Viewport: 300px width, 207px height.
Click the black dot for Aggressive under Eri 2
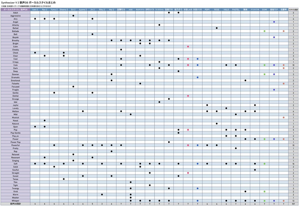click(x=73, y=16)
